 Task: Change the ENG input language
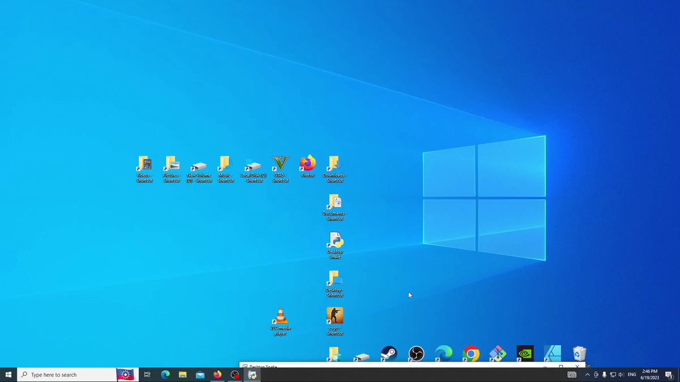pos(632,375)
